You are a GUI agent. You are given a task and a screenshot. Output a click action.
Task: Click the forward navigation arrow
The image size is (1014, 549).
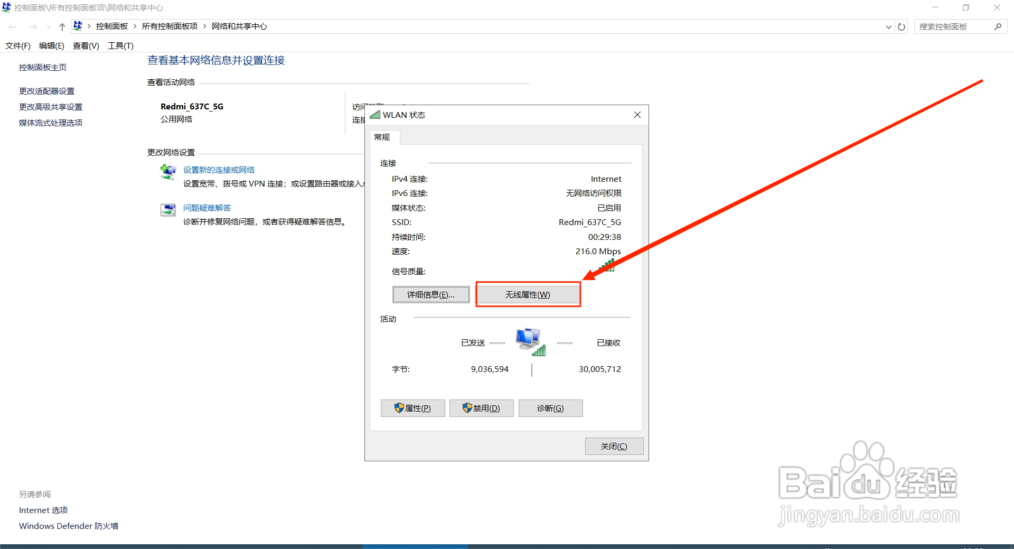click(33, 26)
